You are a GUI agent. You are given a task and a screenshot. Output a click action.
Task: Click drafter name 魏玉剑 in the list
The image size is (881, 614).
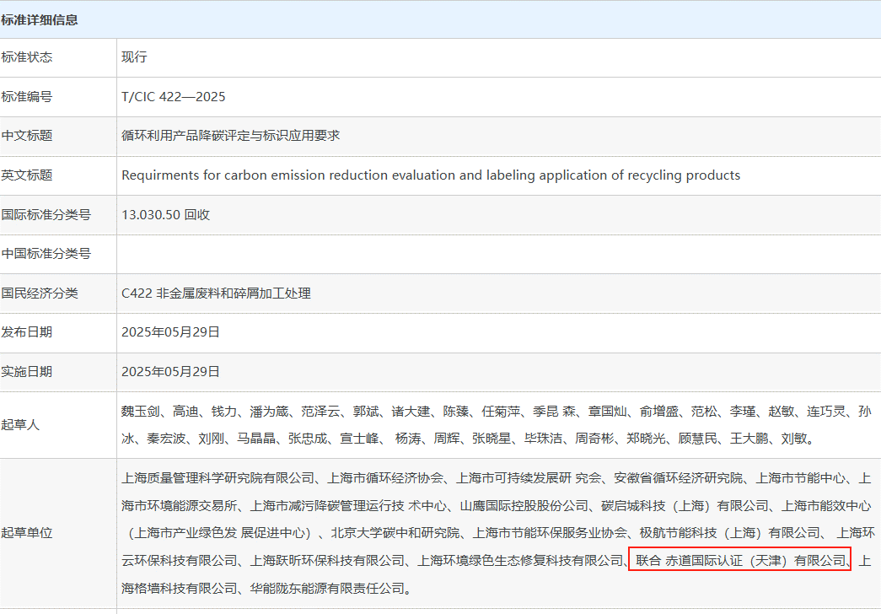140,412
